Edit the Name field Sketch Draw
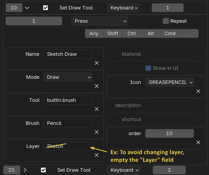Image resolution: width=209 pixels, height=175 pixels. (x=68, y=54)
